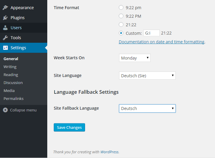Open the Week Starts On dropdown
The image size is (215, 158).
(x=135, y=58)
